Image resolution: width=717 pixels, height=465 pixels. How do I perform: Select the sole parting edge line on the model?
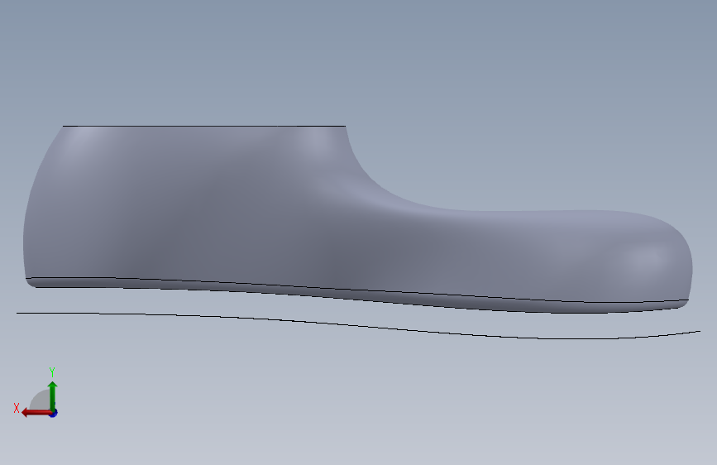coord(356,290)
